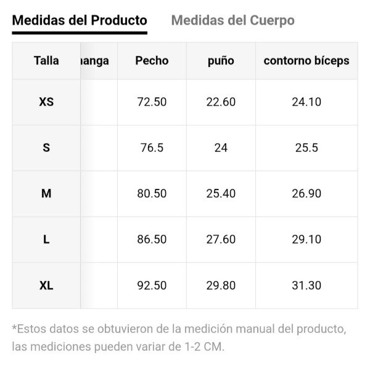The height and width of the screenshot is (366, 370).
Task: Click the Pecho column header
Action: tap(152, 60)
